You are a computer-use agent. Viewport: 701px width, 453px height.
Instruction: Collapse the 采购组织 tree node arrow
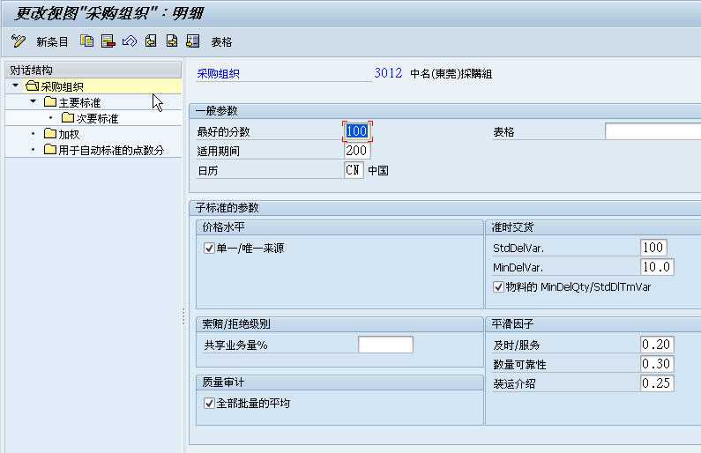pos(16,85)
